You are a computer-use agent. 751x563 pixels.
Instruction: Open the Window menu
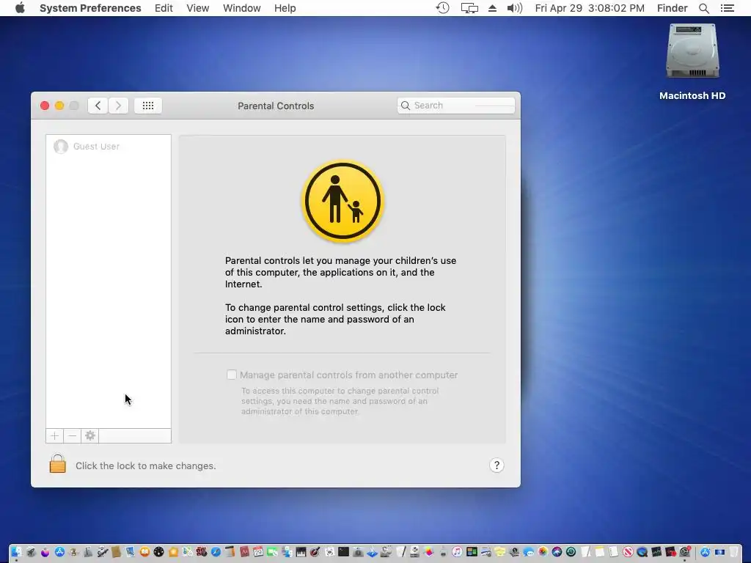coord(241,8)
